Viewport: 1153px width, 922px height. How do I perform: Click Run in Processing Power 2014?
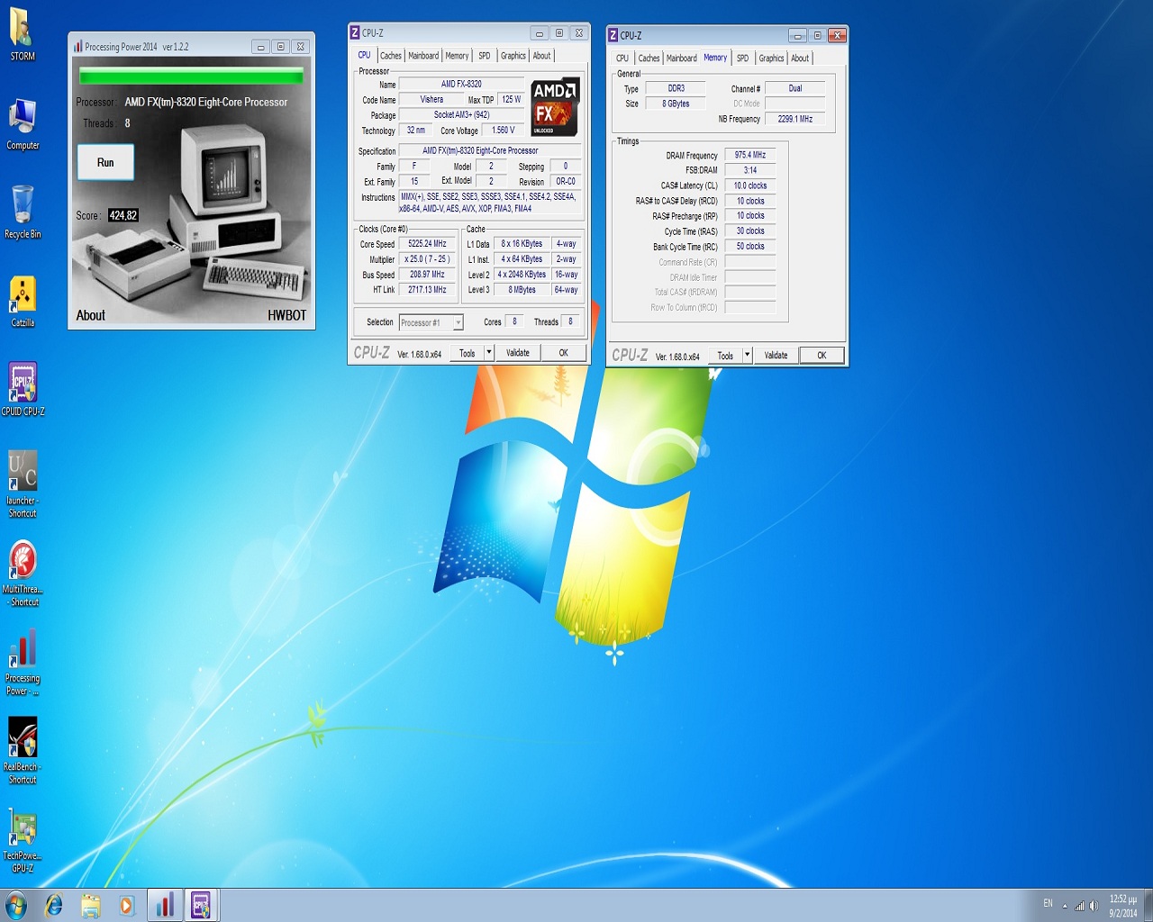[105, 163]
